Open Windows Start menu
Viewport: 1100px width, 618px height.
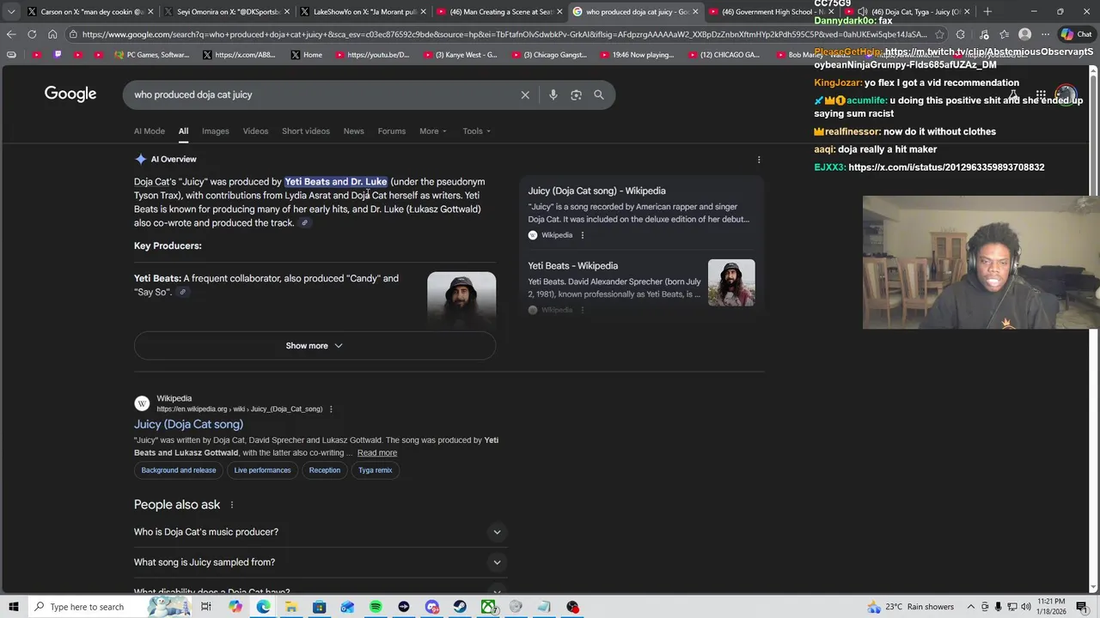click(x=14, y=607)
